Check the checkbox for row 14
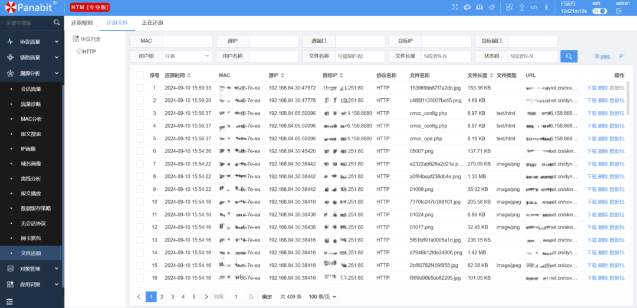The image size is (637, 308). coord(140,253)
